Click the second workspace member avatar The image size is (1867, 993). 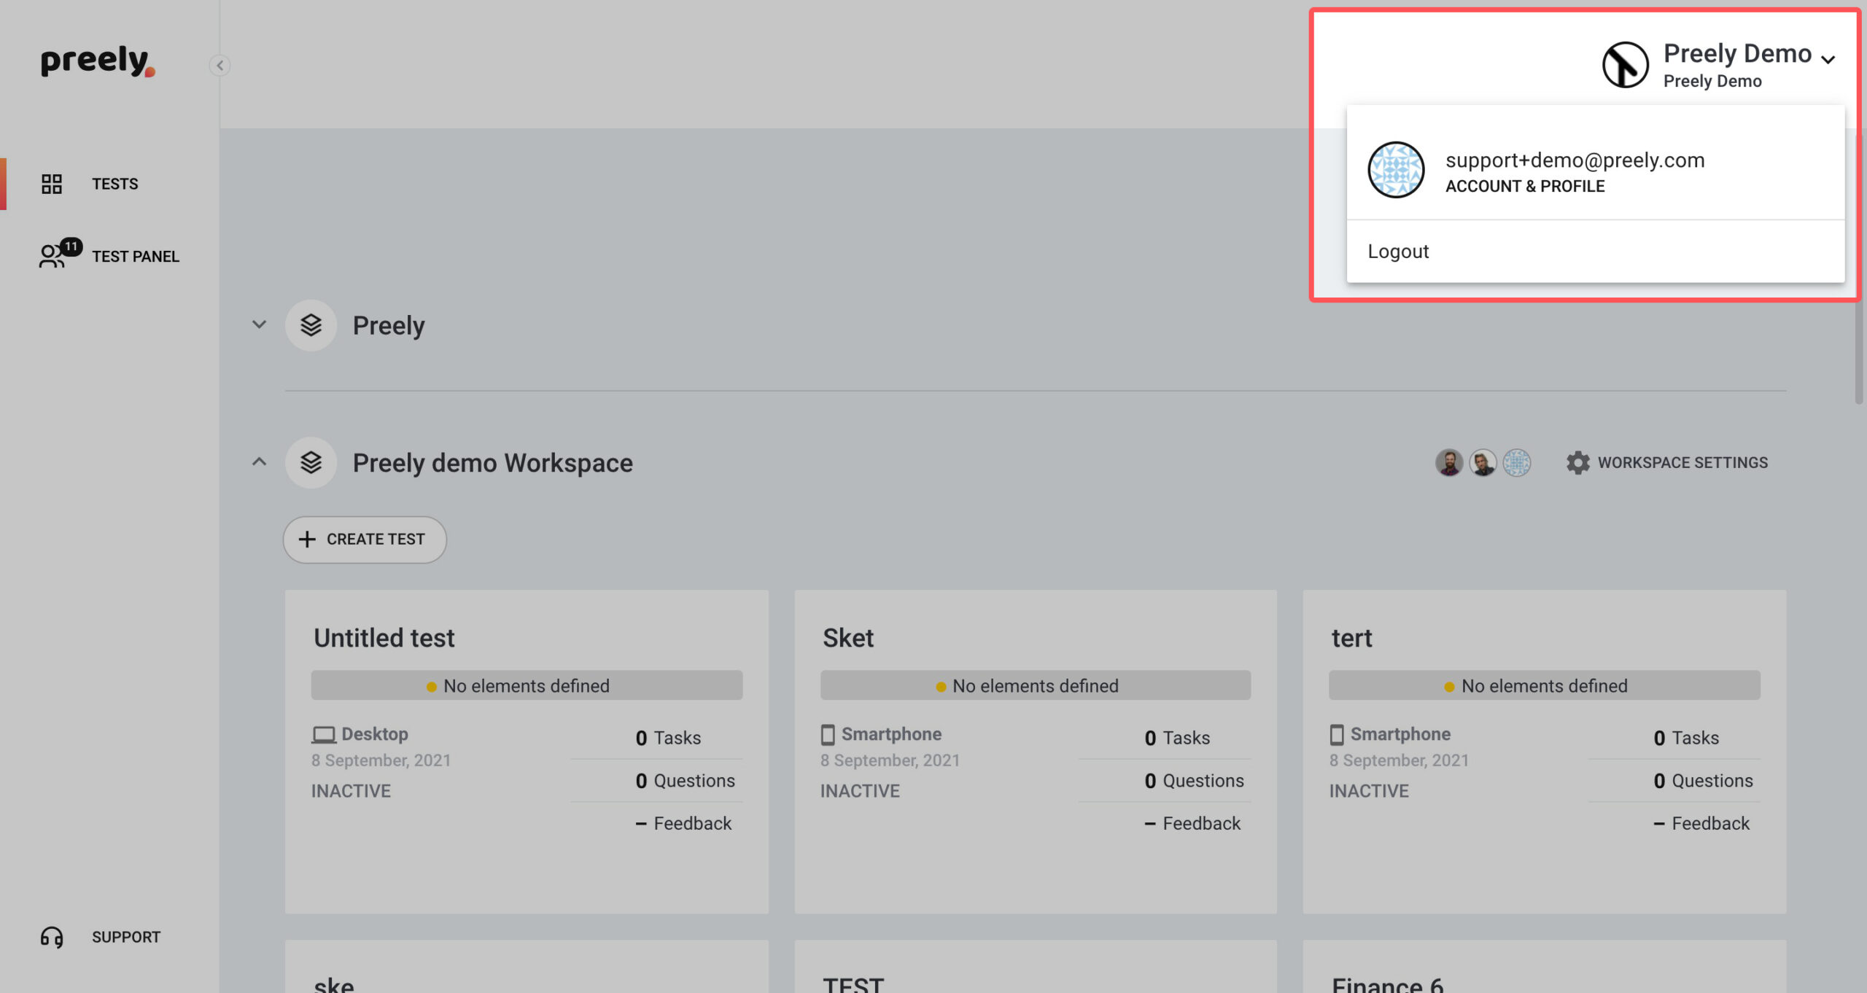pyautogui.click(x=1483, y=462)
